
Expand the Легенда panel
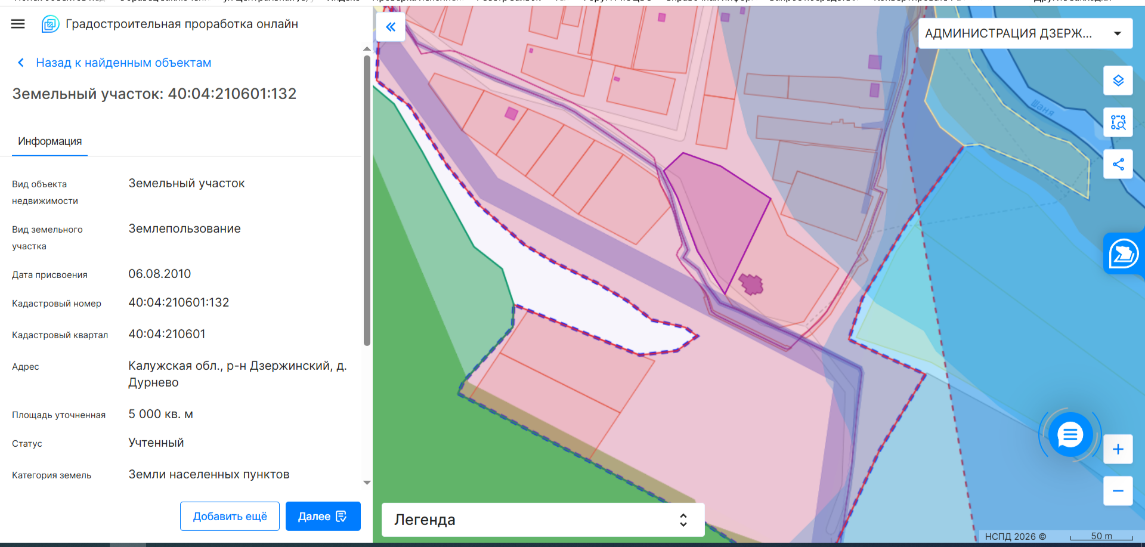(x=543, y=520)
